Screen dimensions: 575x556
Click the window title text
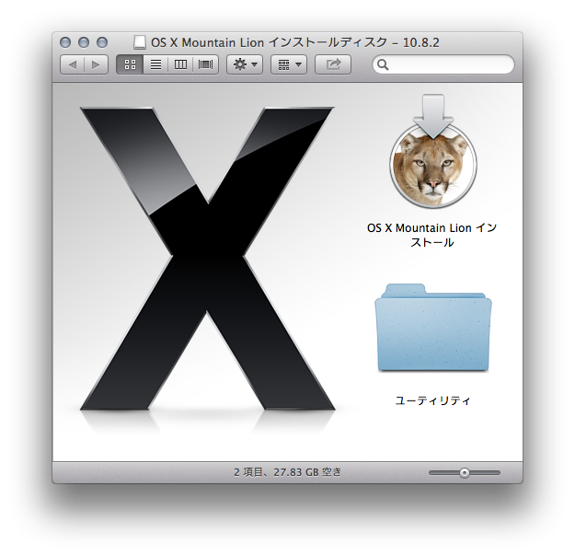pos(295,42)
